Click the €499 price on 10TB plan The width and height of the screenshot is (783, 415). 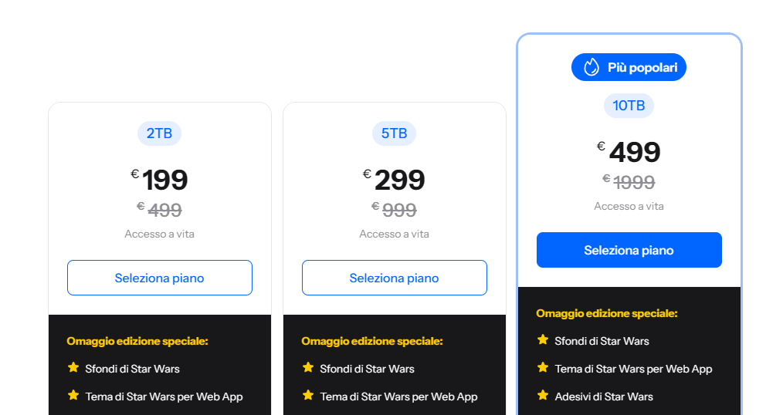point(633,152)
